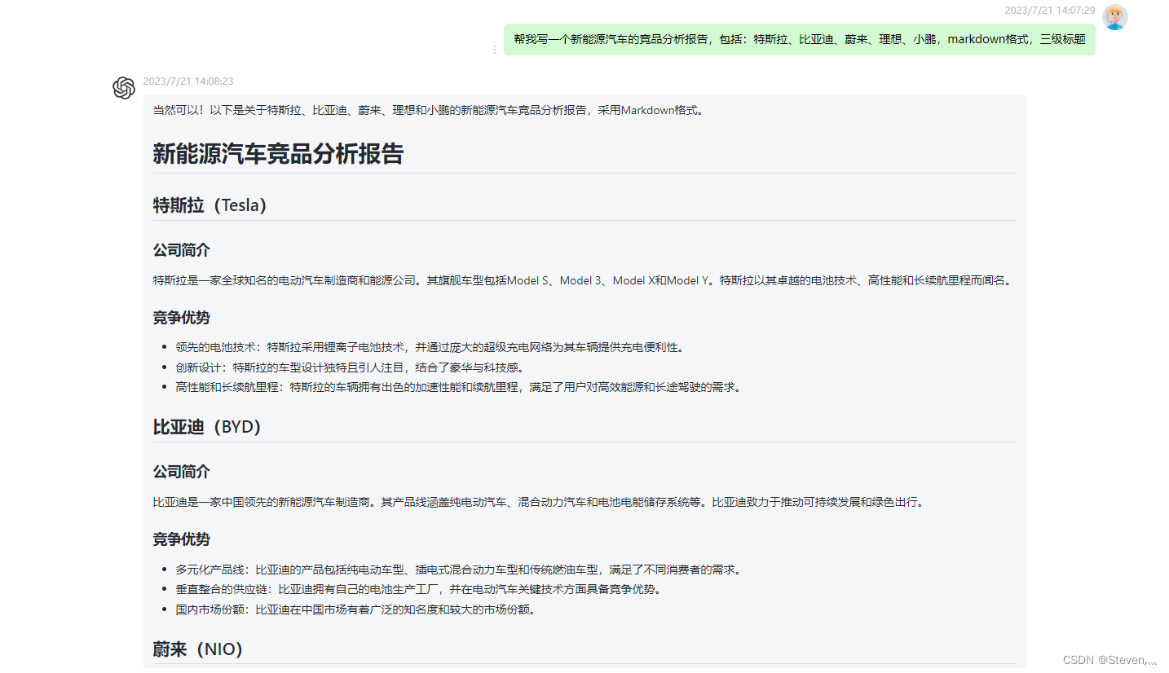1169x673 pixels.
Task: Click the paragraph starting 比亚迪是一家中国领先
Action: tap(540, 502)
